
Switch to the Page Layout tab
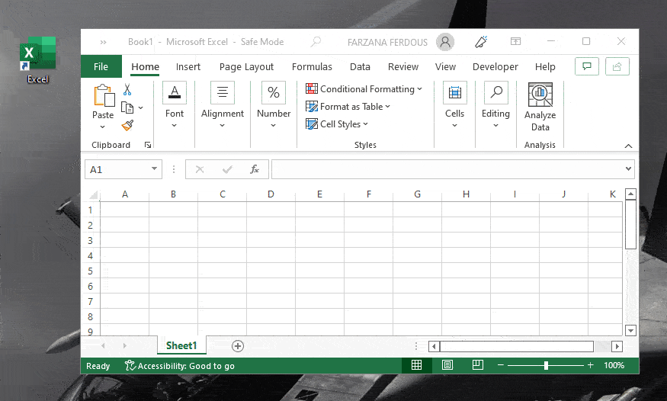click(x=246, y=67)
